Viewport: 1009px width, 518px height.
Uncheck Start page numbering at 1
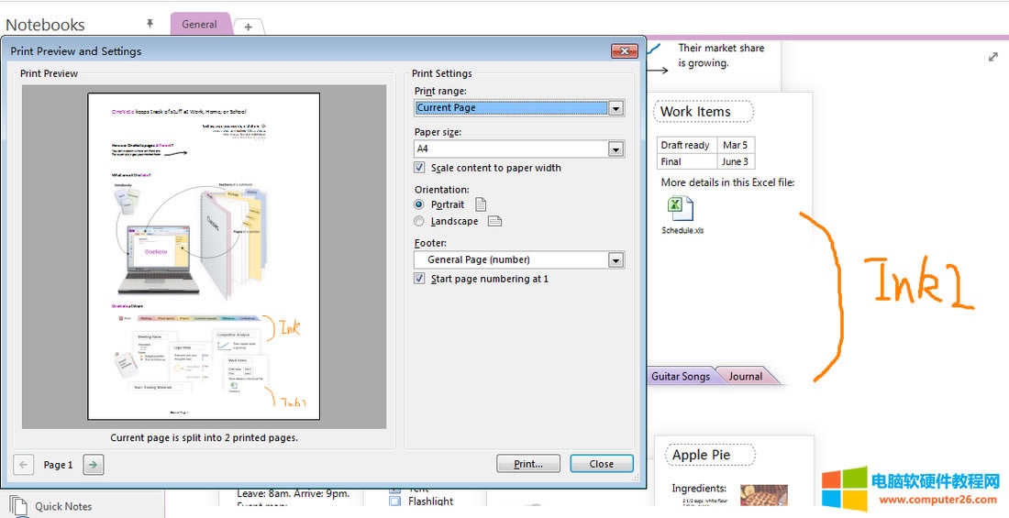[x=420, y=279]
